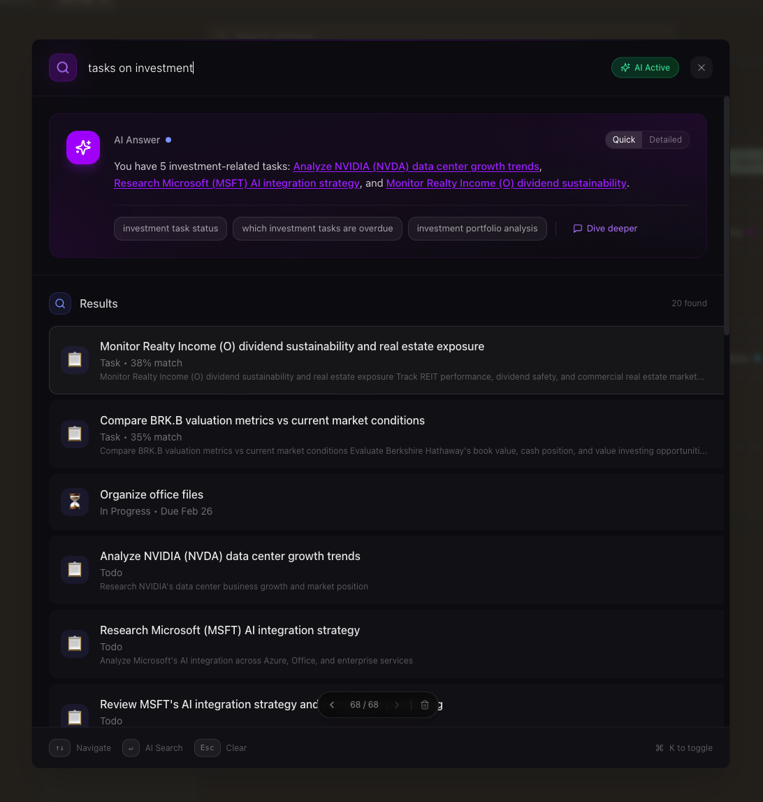Viewport: 763px width, 802px height.
Task: Close the search dialog
Action: [702, 68]
